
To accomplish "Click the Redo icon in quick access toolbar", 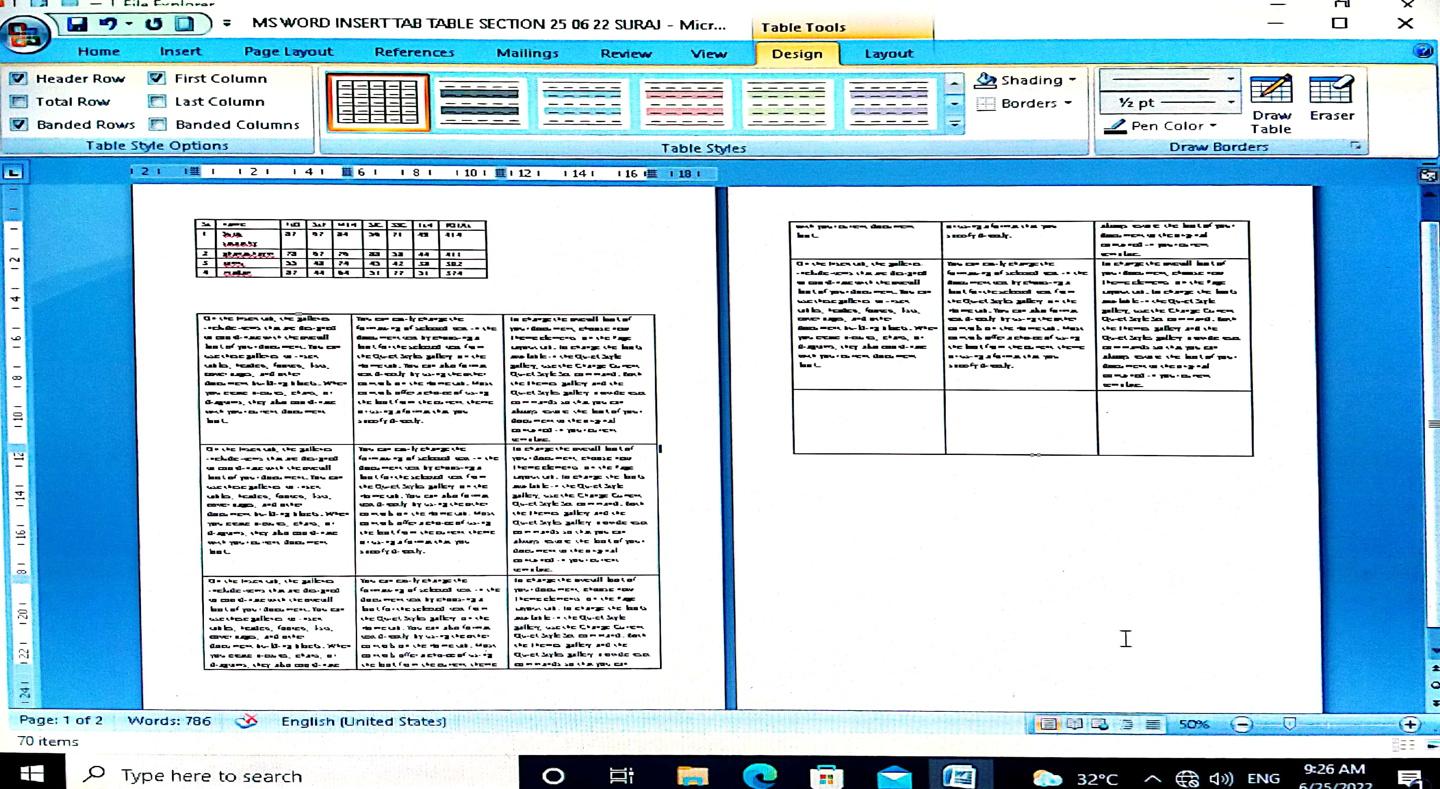I will tap(154, 24).
